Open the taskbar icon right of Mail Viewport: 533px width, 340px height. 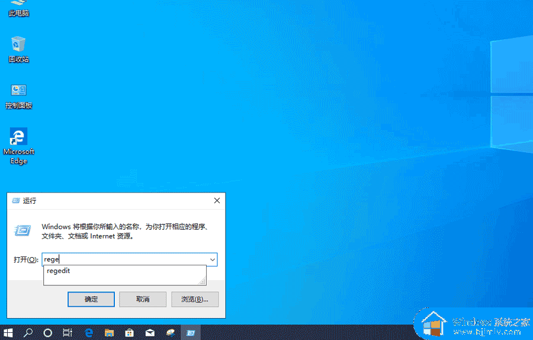171,332
